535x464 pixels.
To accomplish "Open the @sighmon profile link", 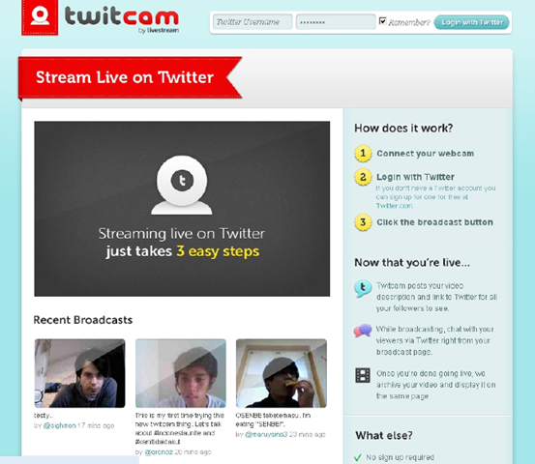I will pyautogui.click(x=60, y=425).
